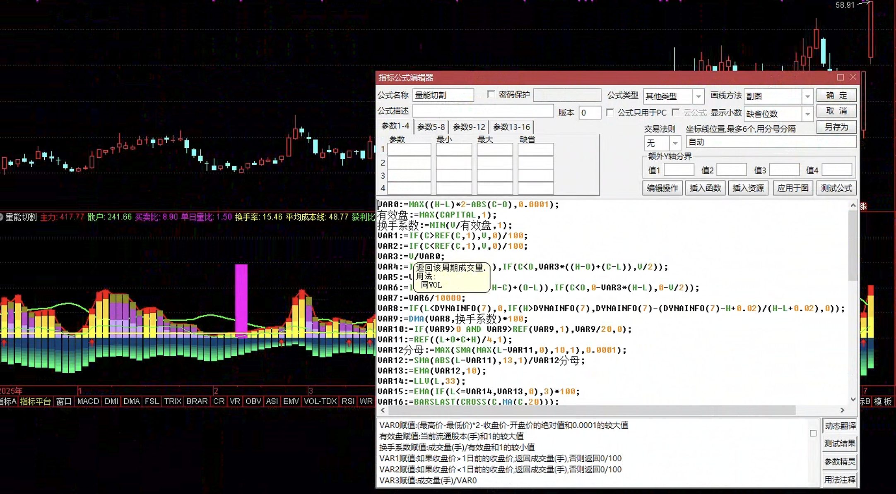The image size is (896, 494).
Task: Switch to VOL-TDX indicator tab
Action: [x=320, y=401]
